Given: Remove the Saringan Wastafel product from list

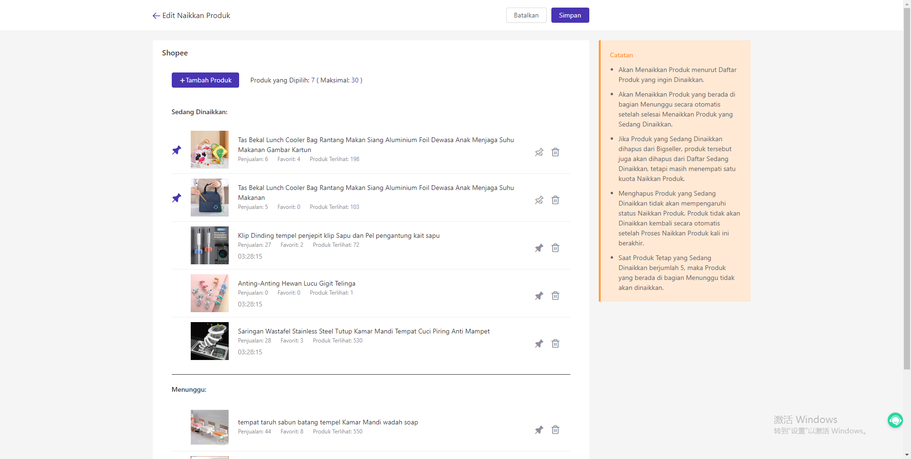Looking at the screenshot, I should tap(555, 344).
